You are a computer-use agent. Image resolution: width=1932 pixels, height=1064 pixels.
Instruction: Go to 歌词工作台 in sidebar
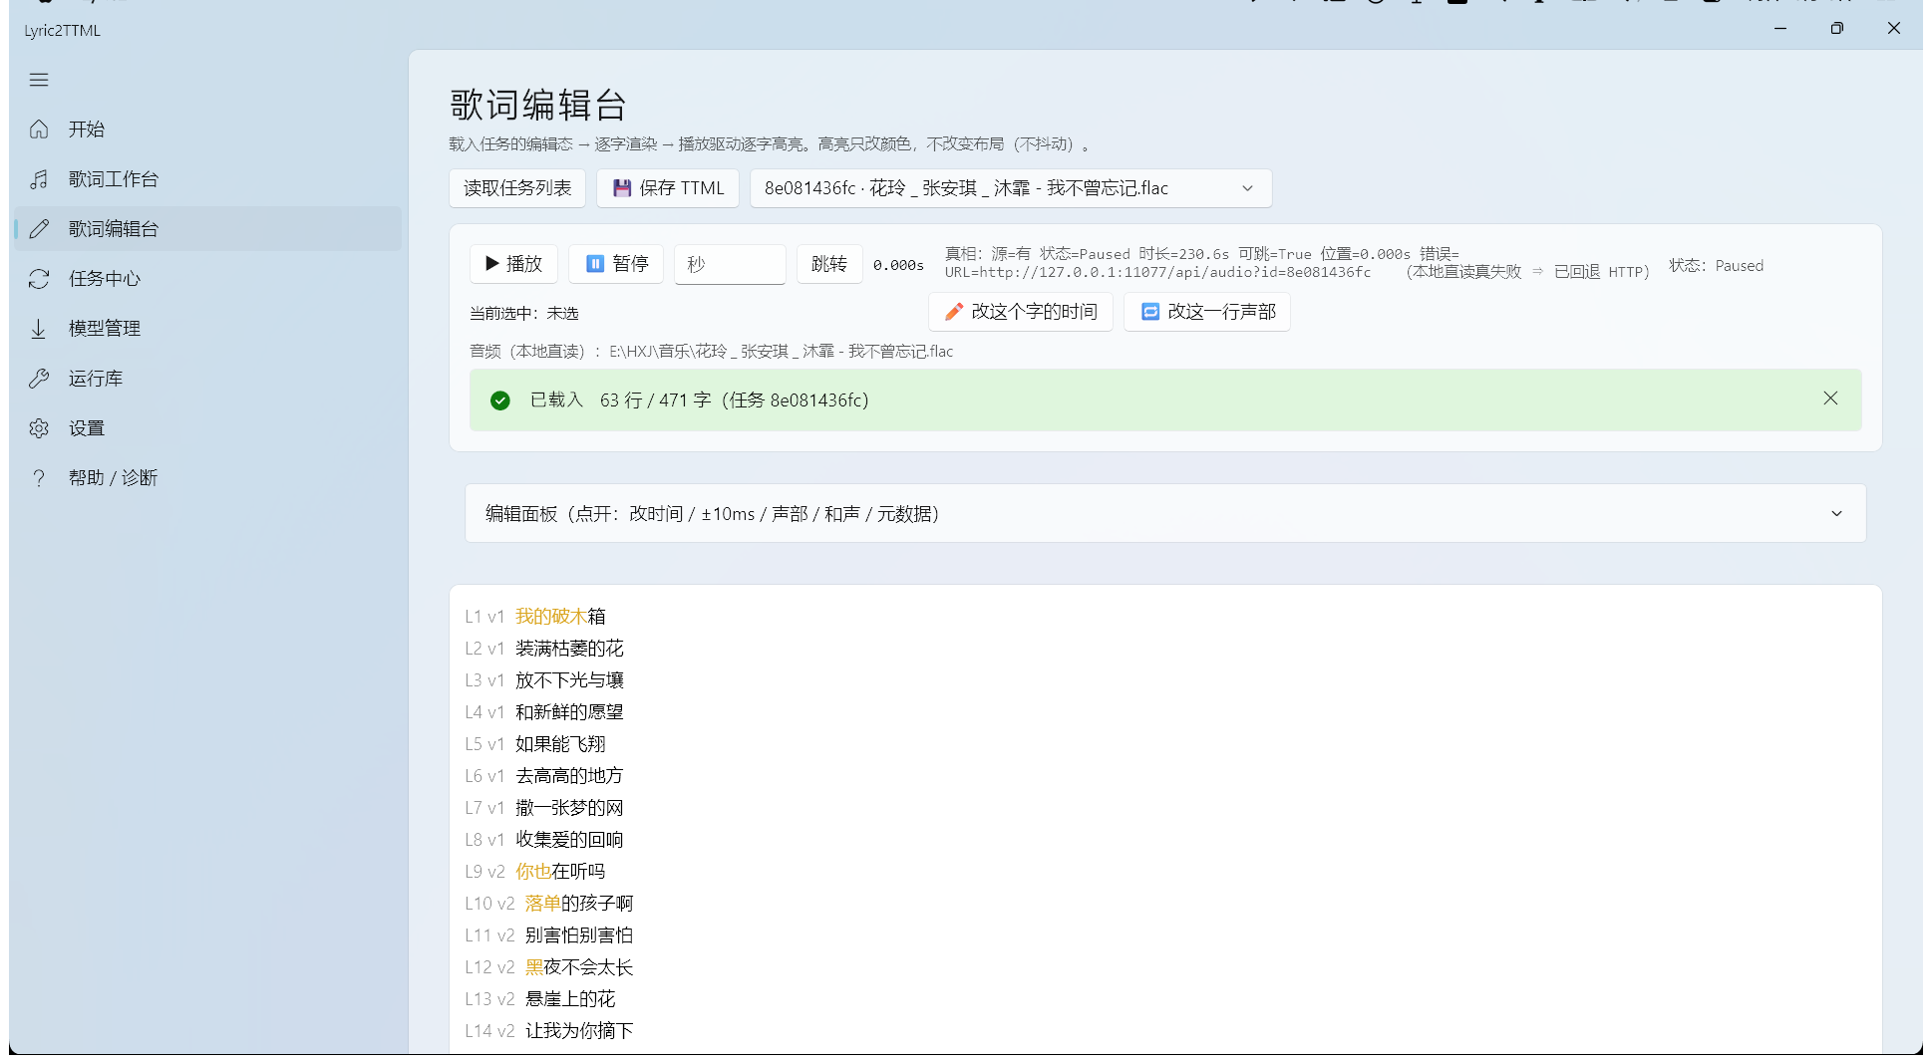tap(207, 179)
